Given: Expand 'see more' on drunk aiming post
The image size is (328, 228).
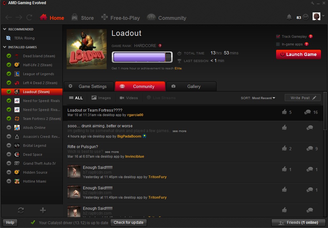Looking at the screenshot, I should pos(179,131).
